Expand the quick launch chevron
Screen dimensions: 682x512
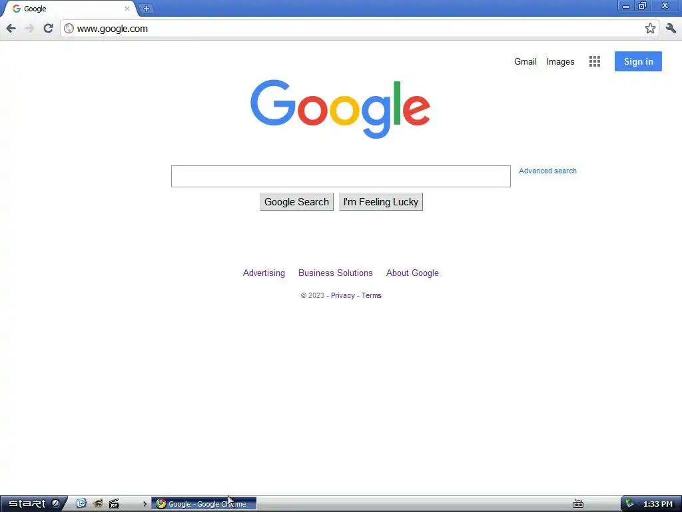pyautogui.click(x=145, y=504)
